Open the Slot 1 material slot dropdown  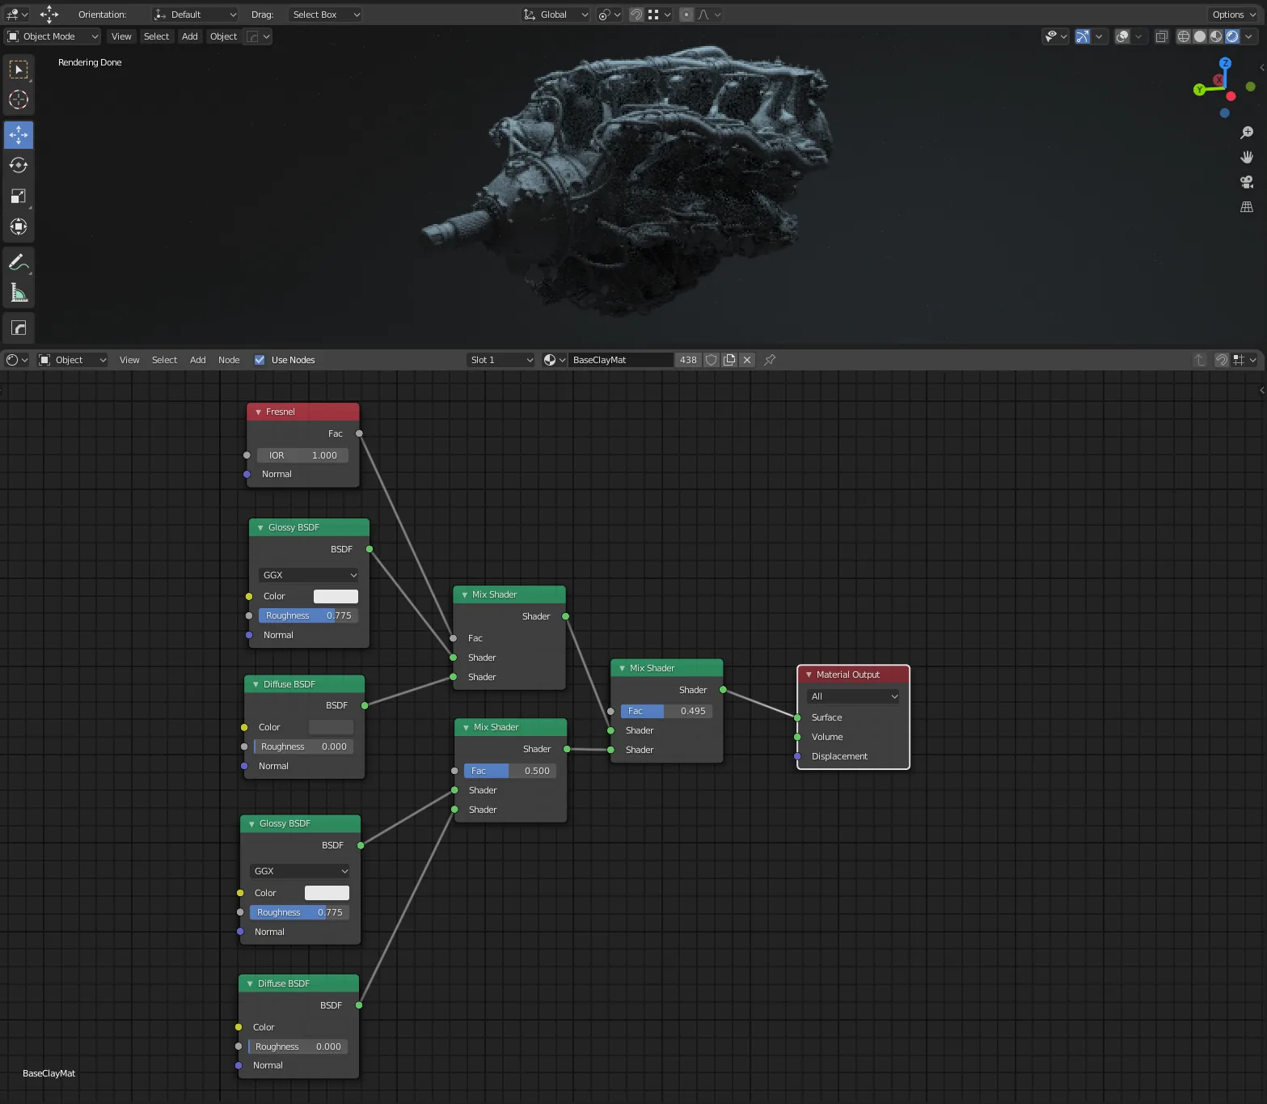[501, 360]
